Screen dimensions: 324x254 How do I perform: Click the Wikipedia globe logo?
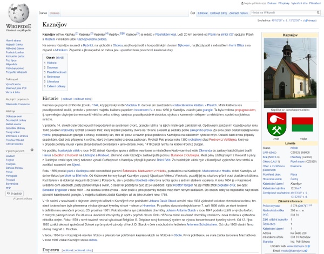point(18,13)
